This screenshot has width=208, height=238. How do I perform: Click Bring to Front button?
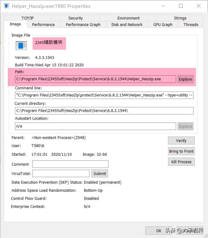(181, 151)
